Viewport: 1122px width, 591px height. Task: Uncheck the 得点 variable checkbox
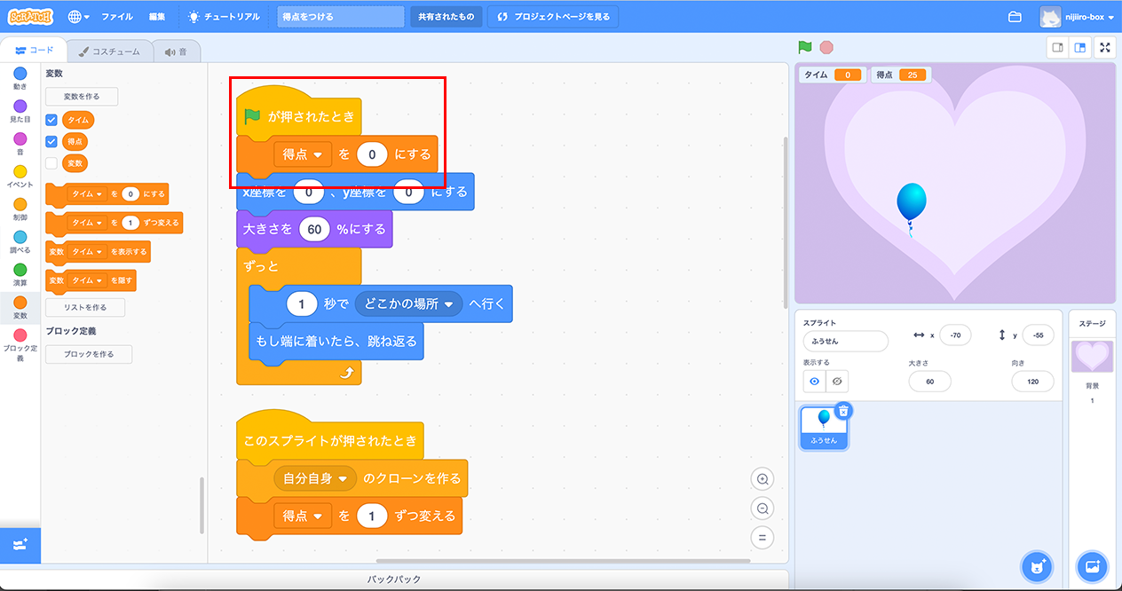click(x=51, y=141)
